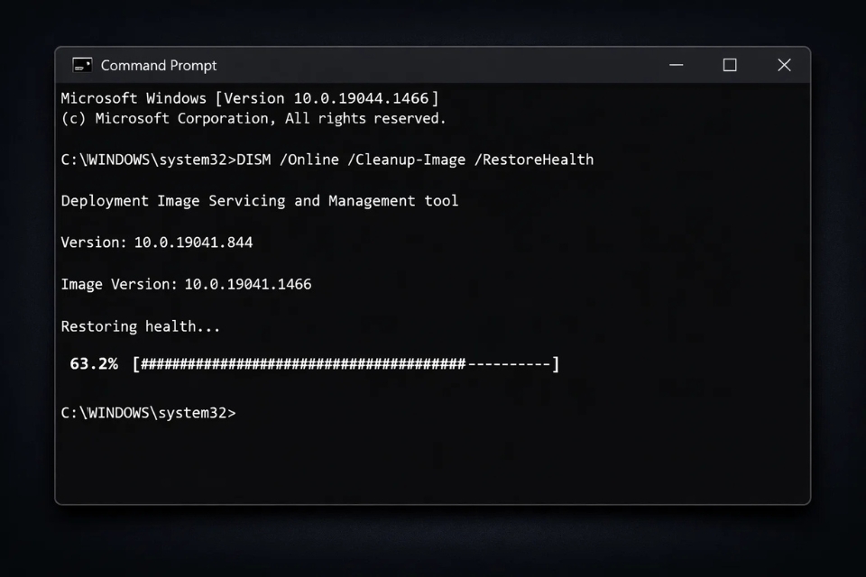The height and width of the screenshot is (577, 866).
Task: Click the Restoring health status line
Action: [142, 326]
